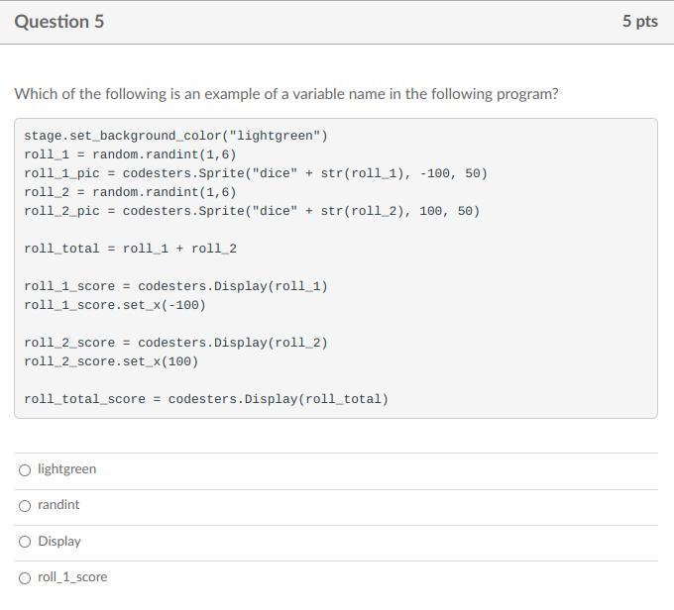Click the roll_2_score = codesters.Display(roll_2) line
This screenshot has height=610, width=674.
pyautogui.click(x=175, y=343)
